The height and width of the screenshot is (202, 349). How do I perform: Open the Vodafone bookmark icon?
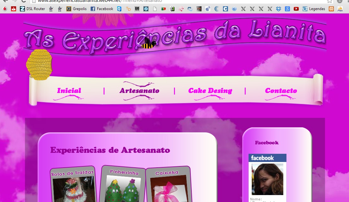tap(5, 9)
